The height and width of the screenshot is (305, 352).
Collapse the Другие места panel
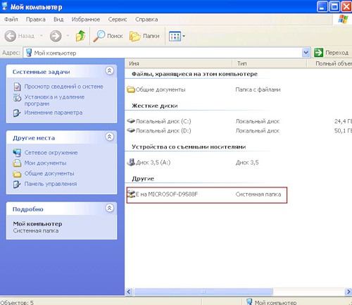click(109, 137)
